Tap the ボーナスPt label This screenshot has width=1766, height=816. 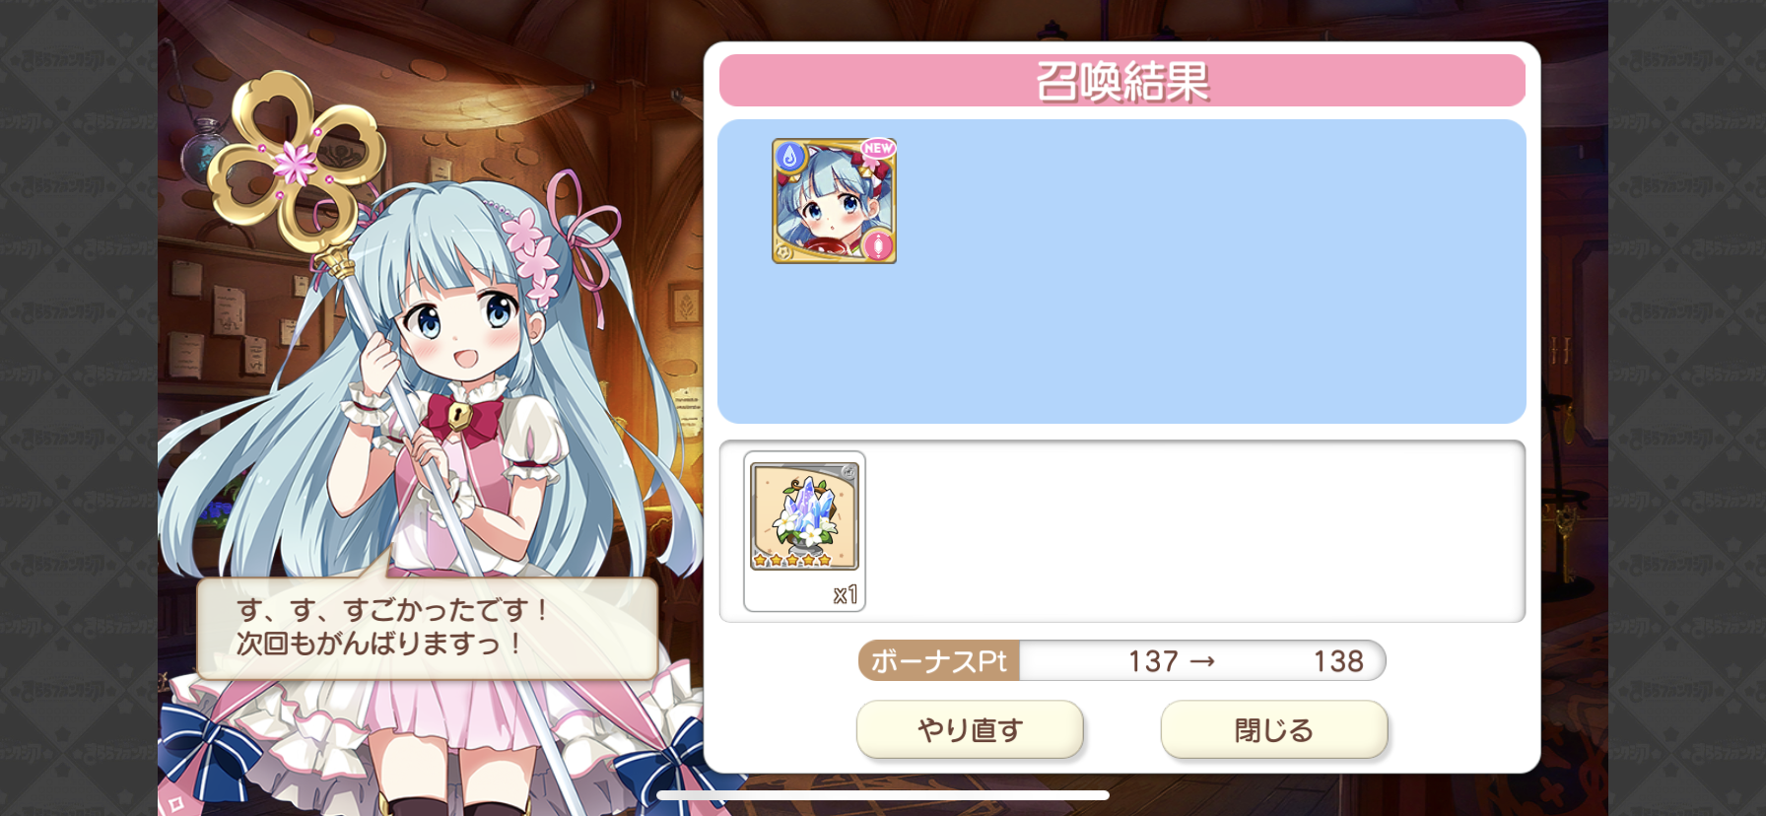tap(938, 661)
